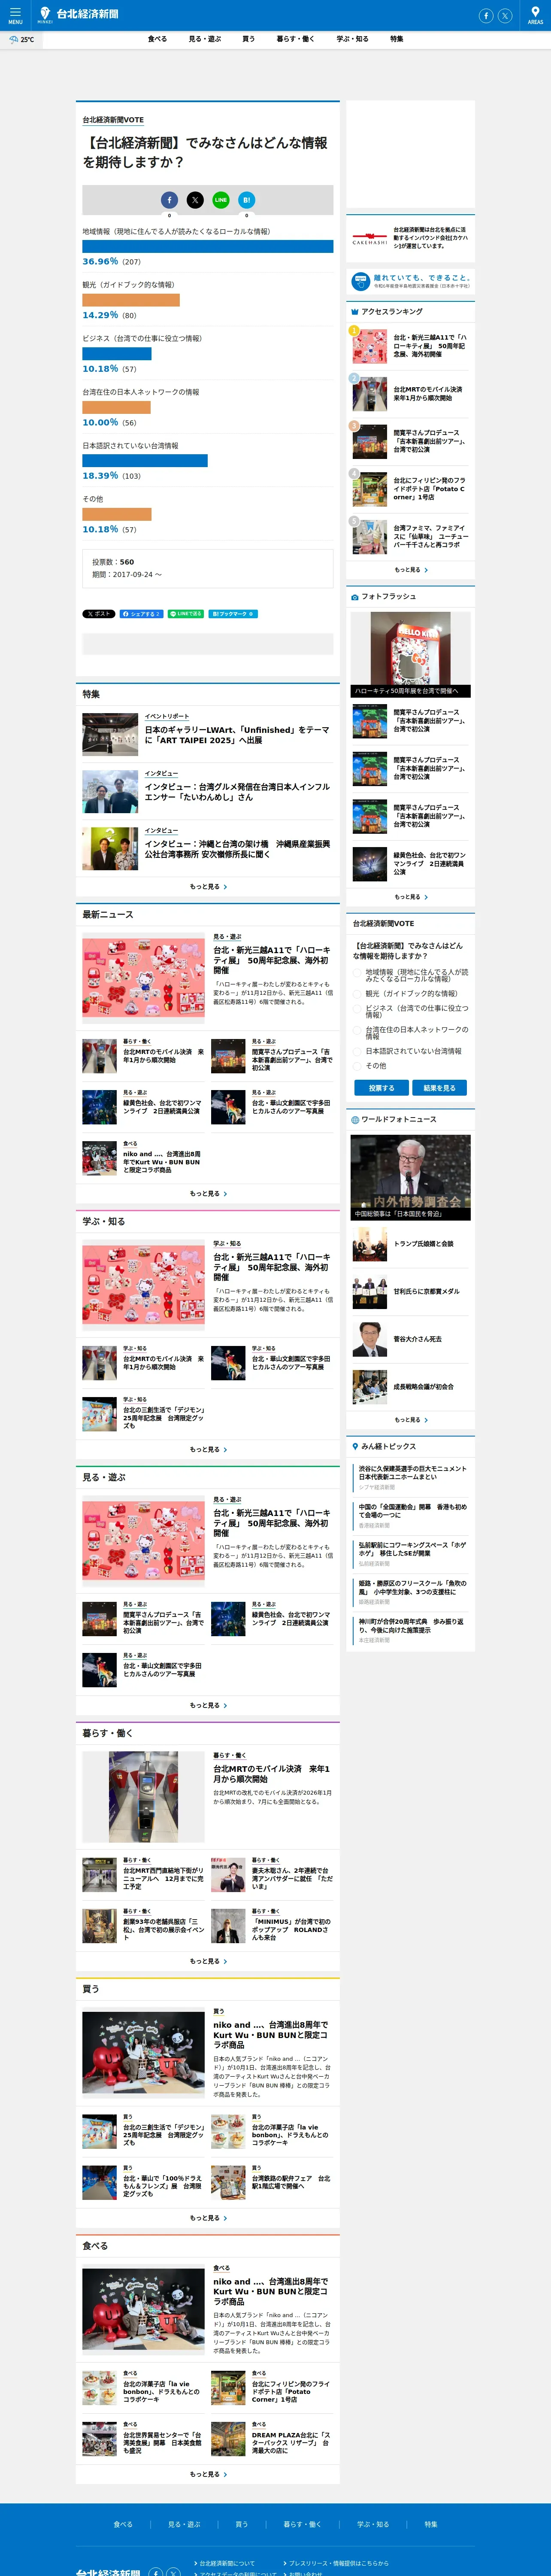Expand もっと見る under 特集
The image size is (551, 2576).
[x=208, y=886]
